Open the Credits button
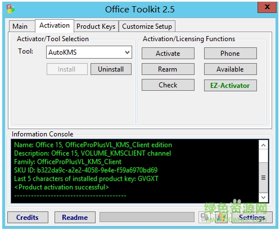 tap(28, 218)
